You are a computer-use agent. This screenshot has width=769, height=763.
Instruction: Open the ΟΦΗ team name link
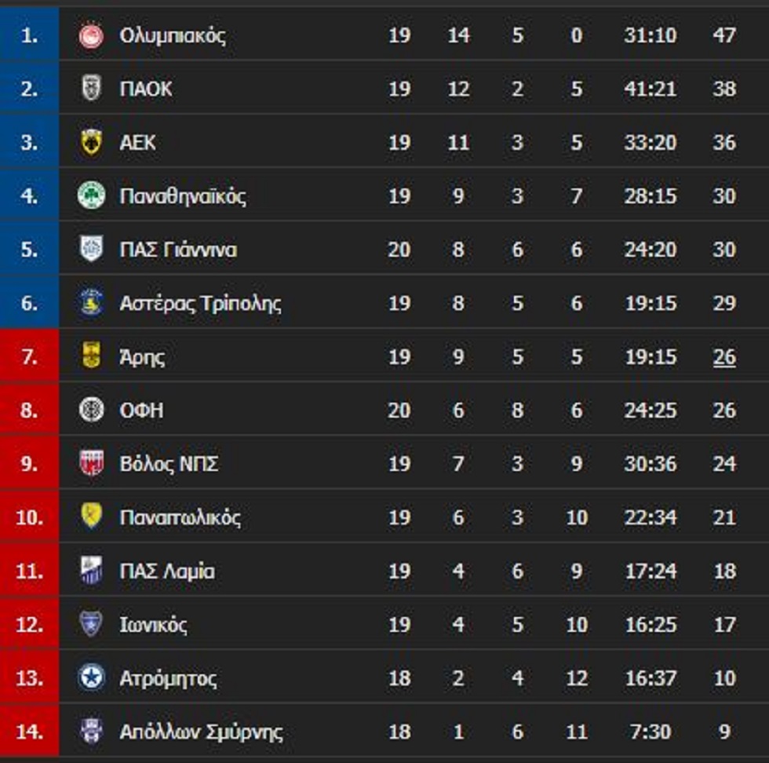(x=141, y=410)
